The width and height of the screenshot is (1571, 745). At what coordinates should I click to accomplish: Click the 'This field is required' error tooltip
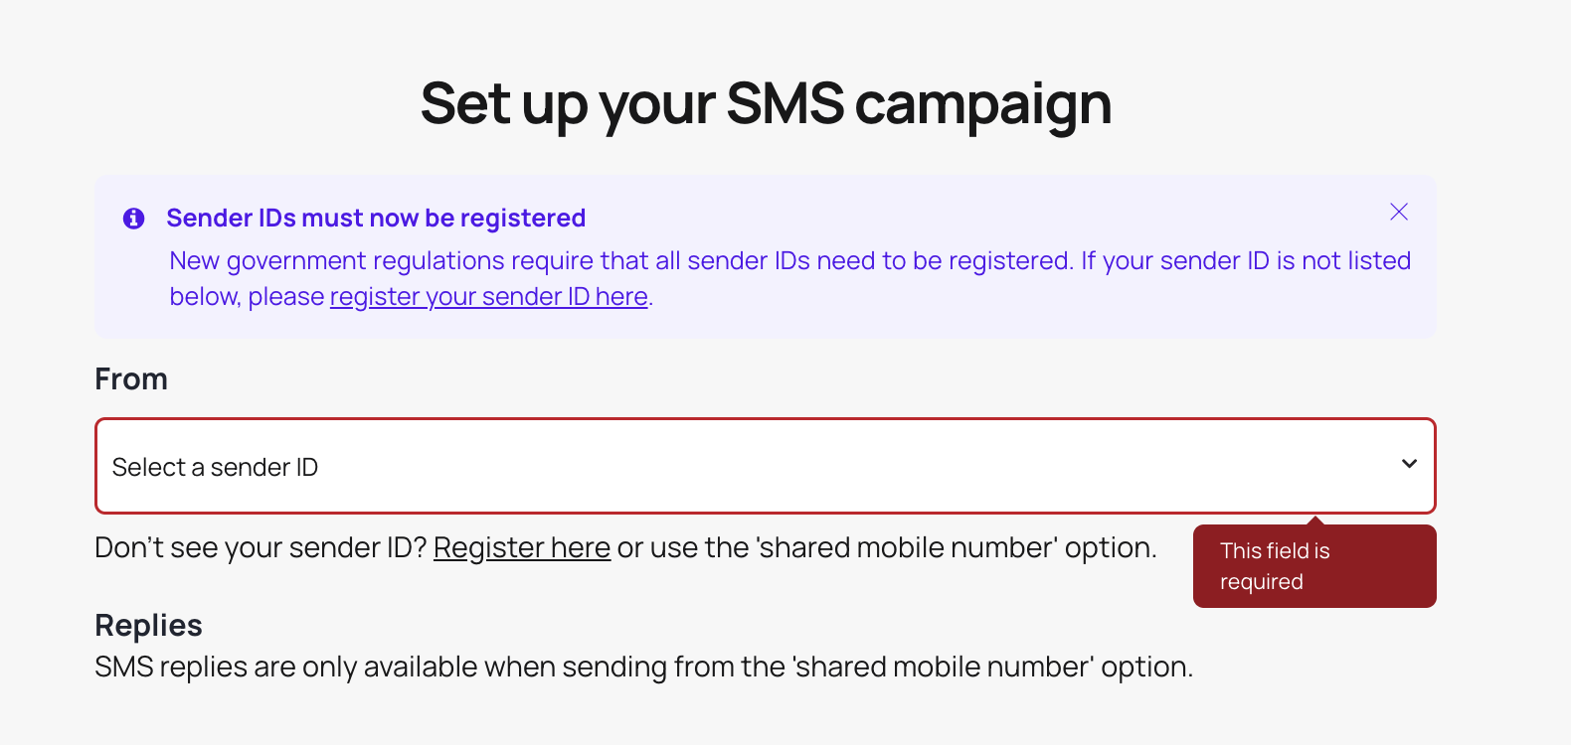1313,566
